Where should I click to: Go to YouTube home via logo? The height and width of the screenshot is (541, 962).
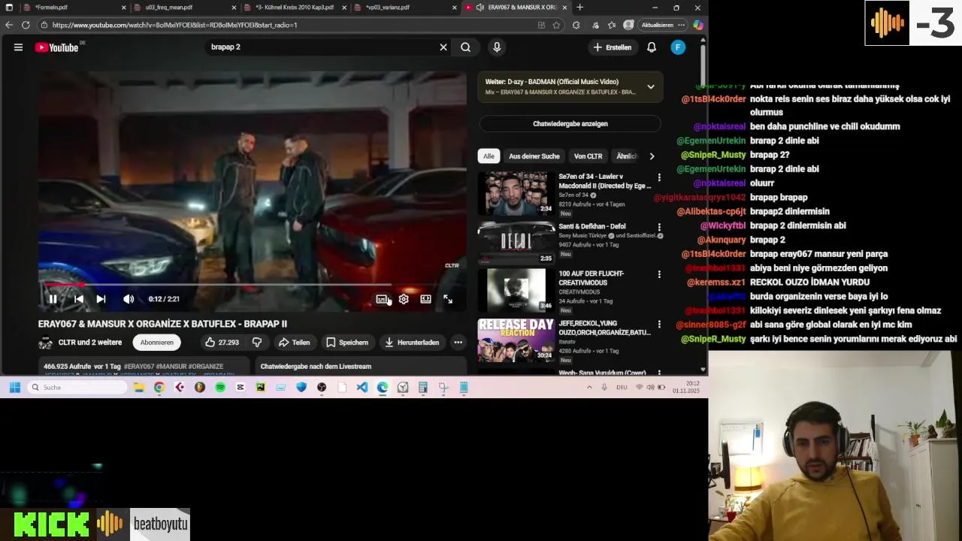point(57,47)
